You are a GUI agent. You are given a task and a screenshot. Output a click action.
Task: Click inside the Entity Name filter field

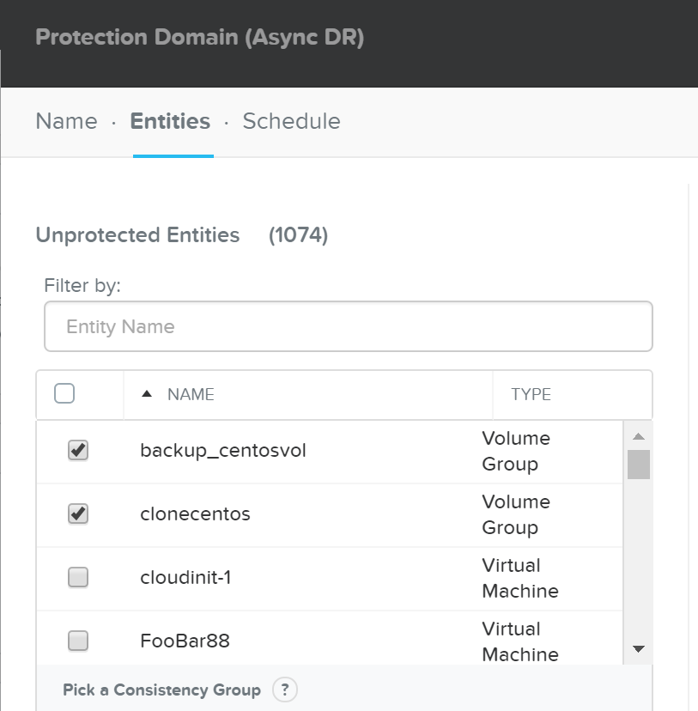348,326
